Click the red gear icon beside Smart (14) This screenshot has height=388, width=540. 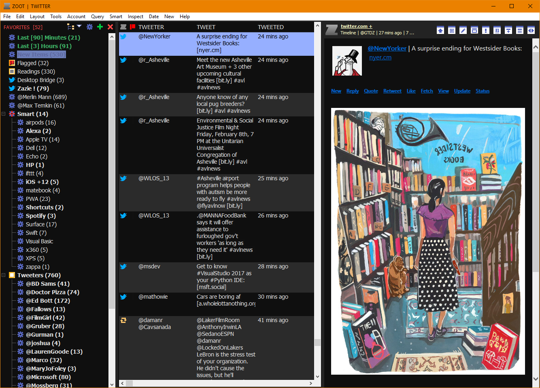tap(12, 114)
